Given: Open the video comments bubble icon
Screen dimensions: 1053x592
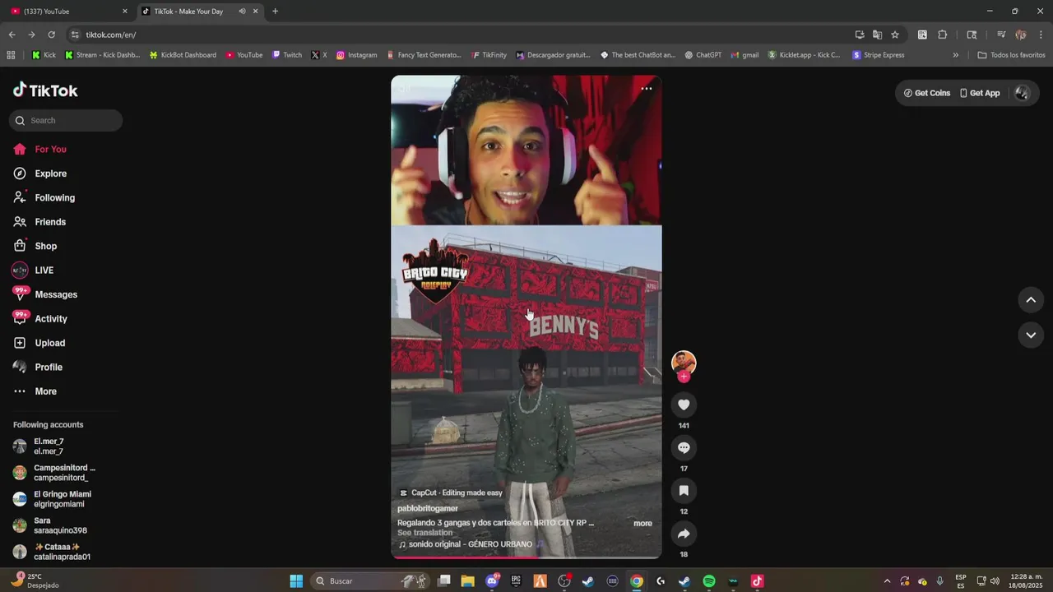Looking at the screenshot, I should (x=684, y=447).
